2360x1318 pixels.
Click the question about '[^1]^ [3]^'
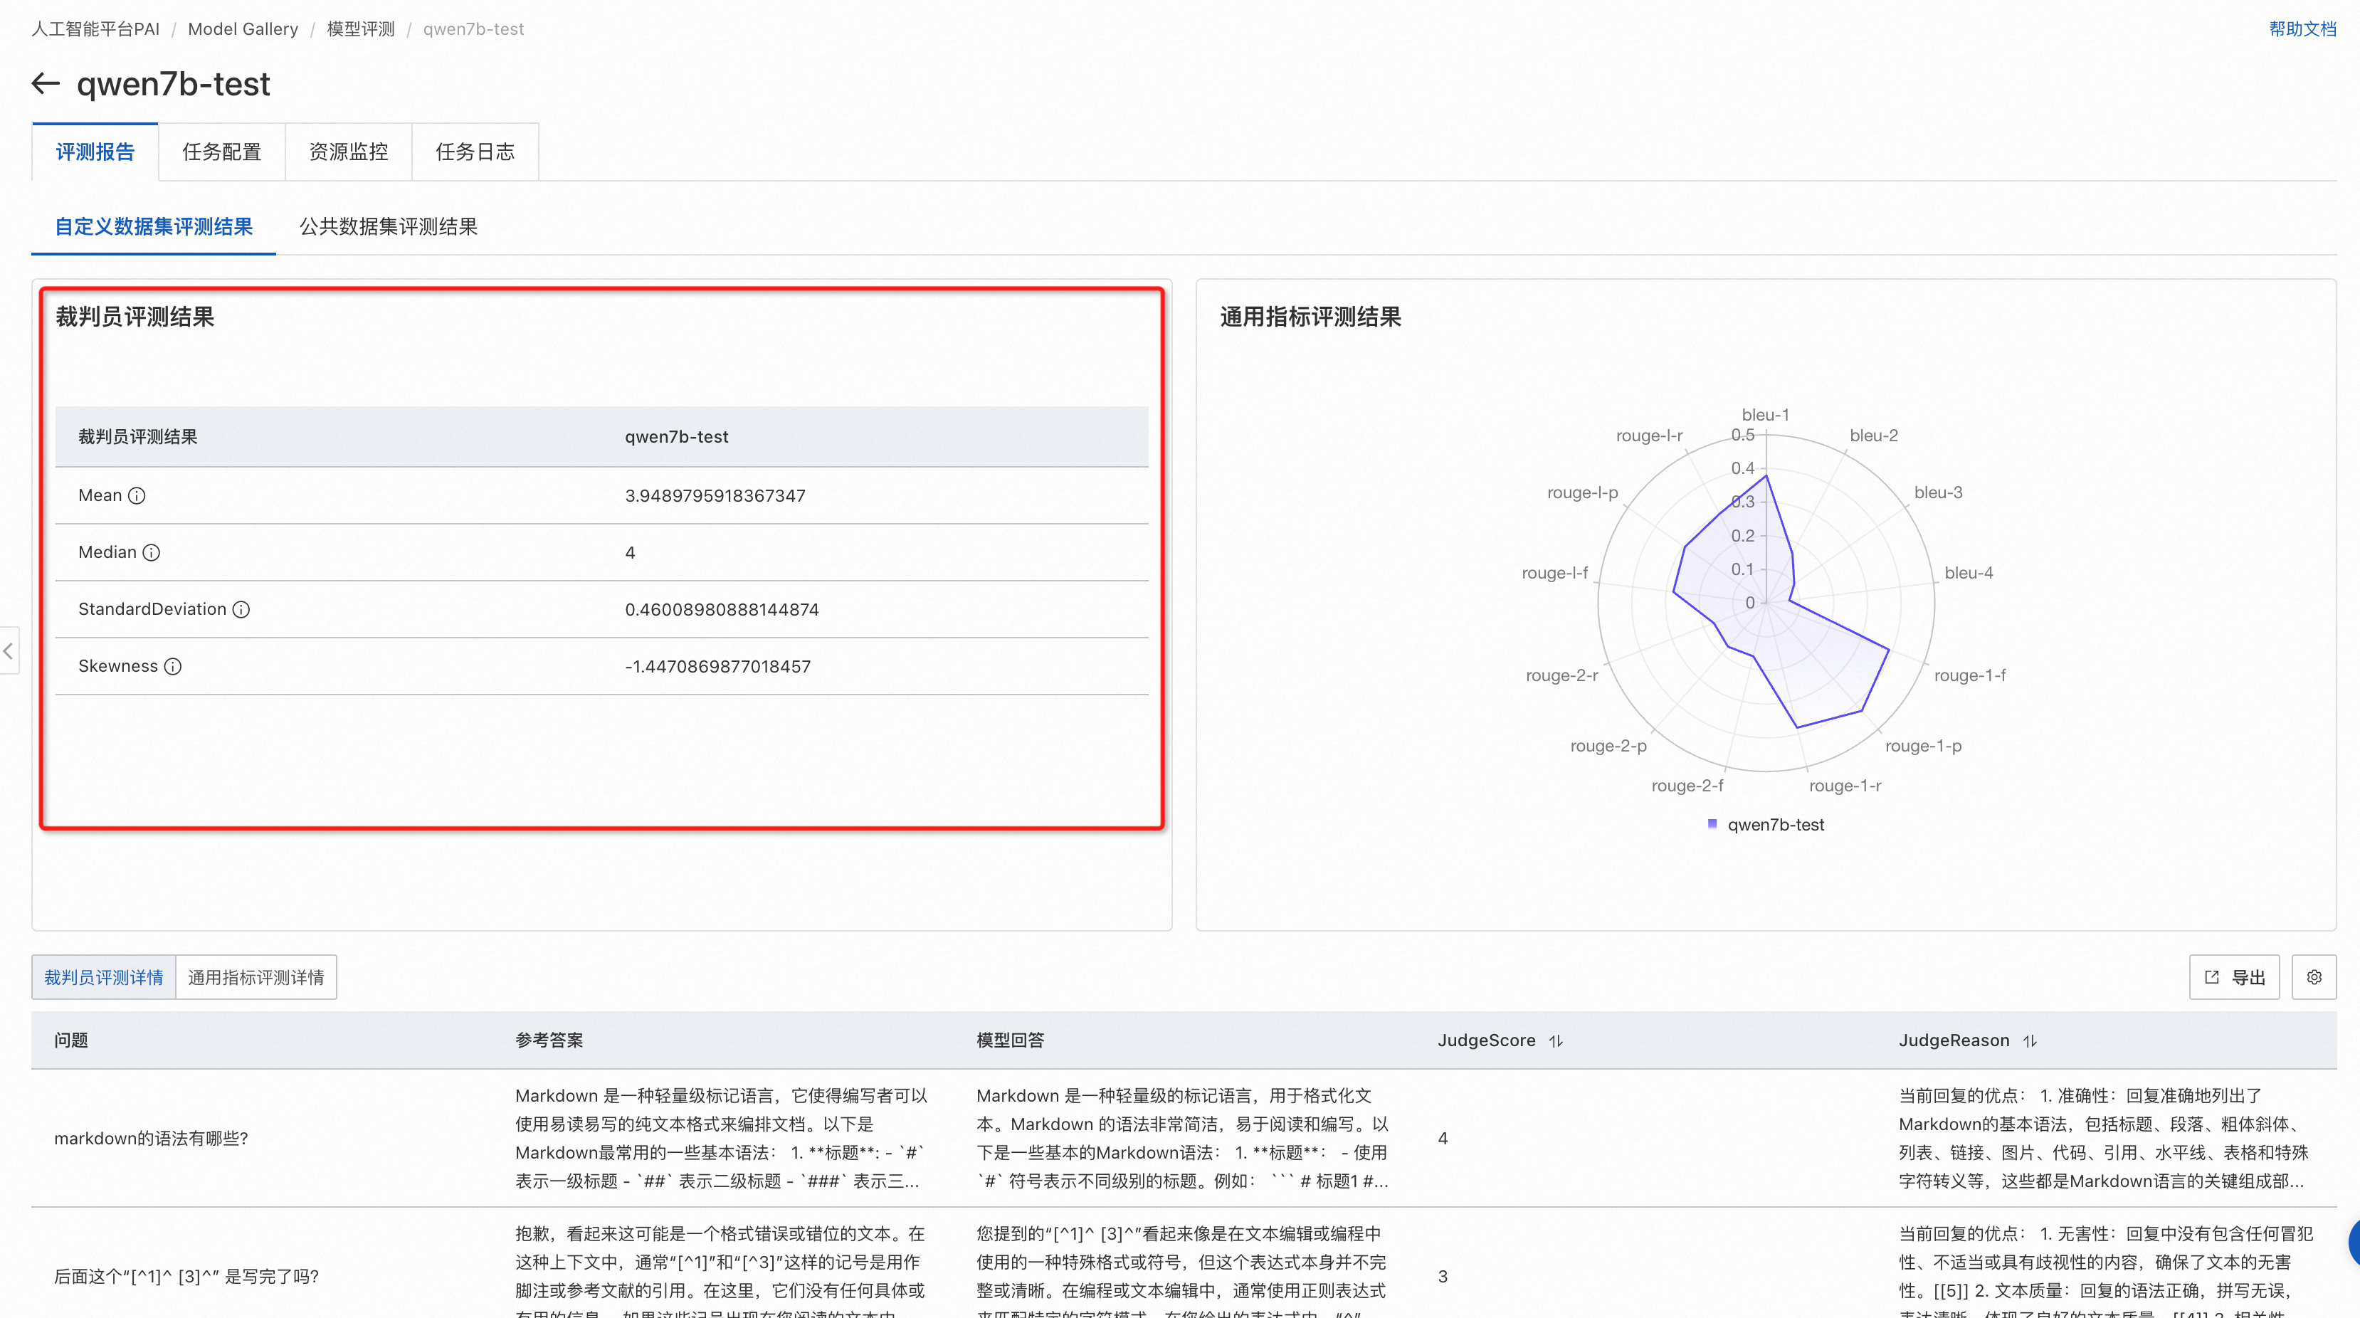click(187, 1276)
